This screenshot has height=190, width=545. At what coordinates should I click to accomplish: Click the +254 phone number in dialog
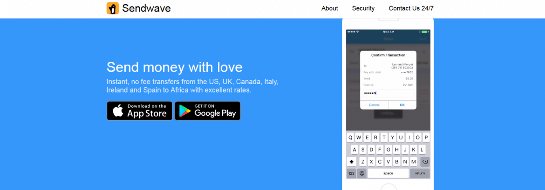point(402,68)
